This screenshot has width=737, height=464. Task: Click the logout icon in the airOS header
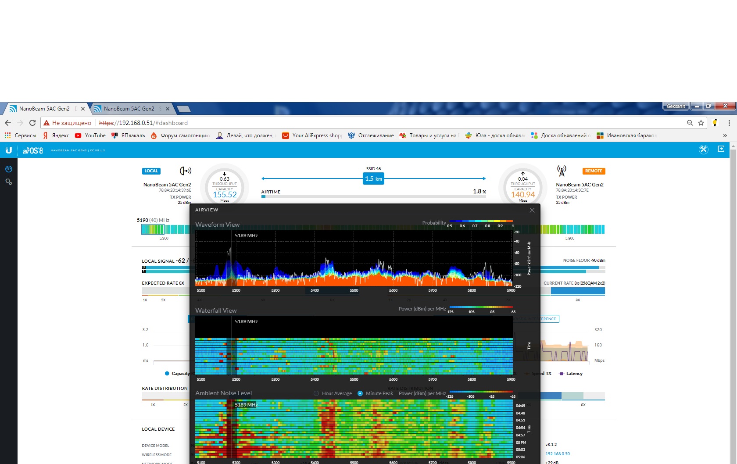721,149
